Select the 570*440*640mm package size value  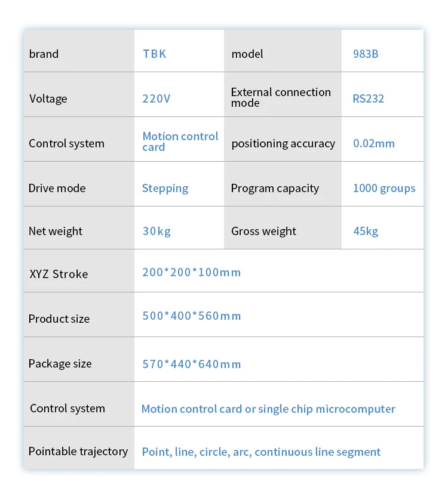coord(191,364)
